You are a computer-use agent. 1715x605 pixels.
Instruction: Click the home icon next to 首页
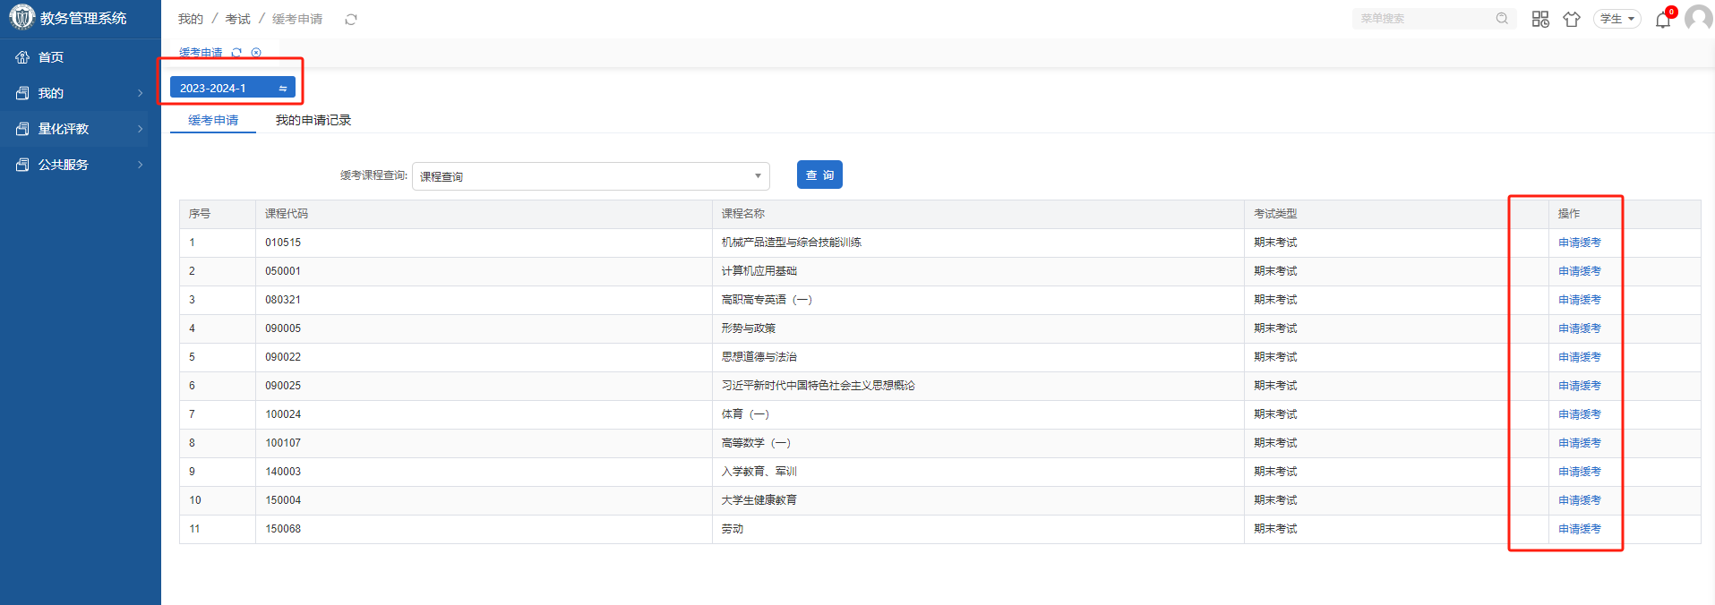pyautogui.click(x=22, y=57)
